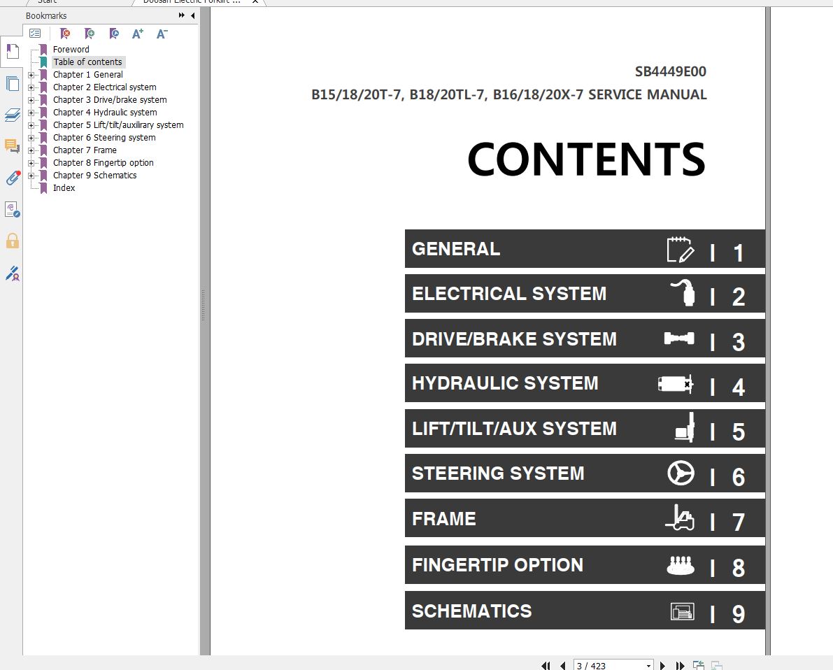The width and height of the screenshot is (833, 670).
Task: Expand Chapter 6 Steering system bookmark
Action: (x=31, y=138)
